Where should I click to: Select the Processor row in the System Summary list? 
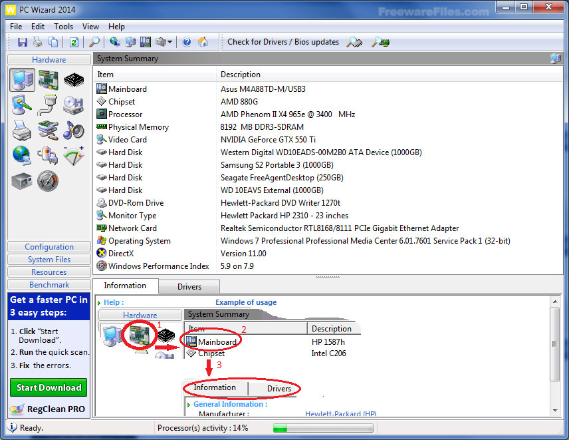[329, 114]
